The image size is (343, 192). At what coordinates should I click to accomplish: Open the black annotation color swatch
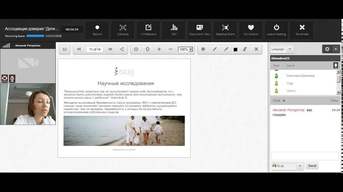click(x=236, y=49)
